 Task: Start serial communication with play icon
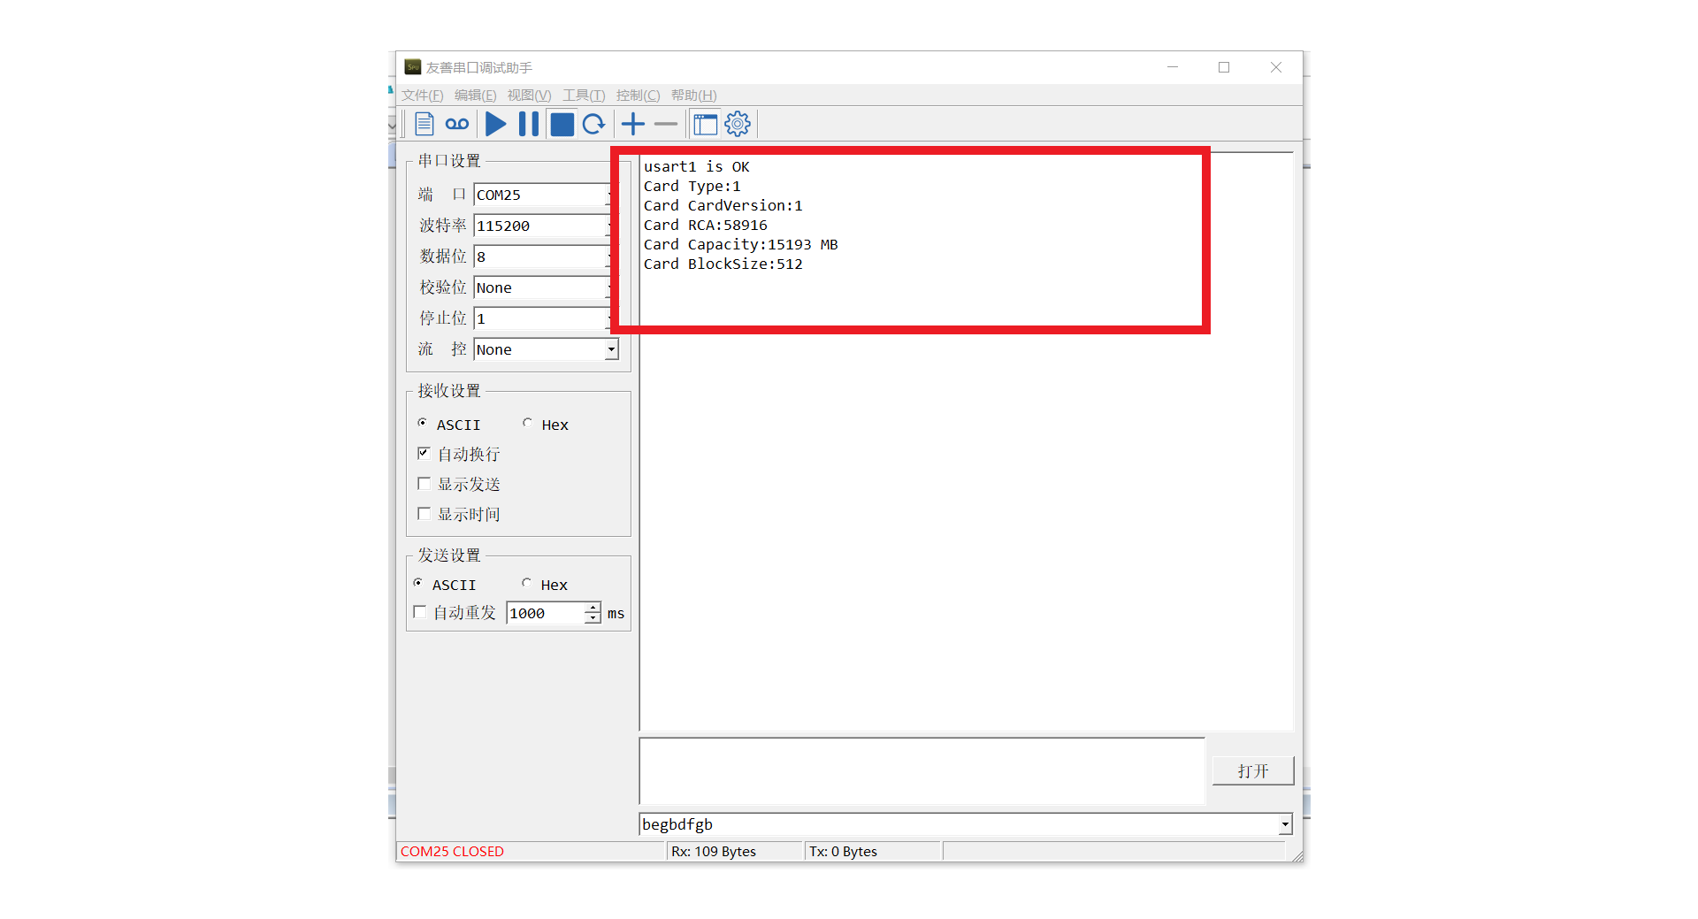496,125
